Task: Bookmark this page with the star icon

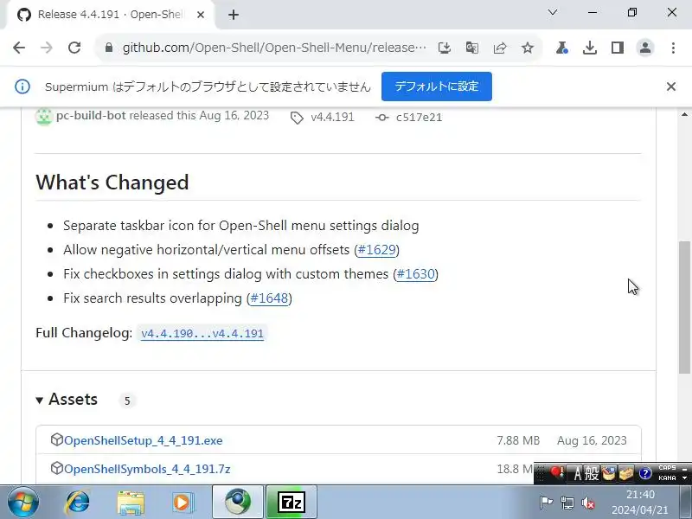Action: pos(528,48)
